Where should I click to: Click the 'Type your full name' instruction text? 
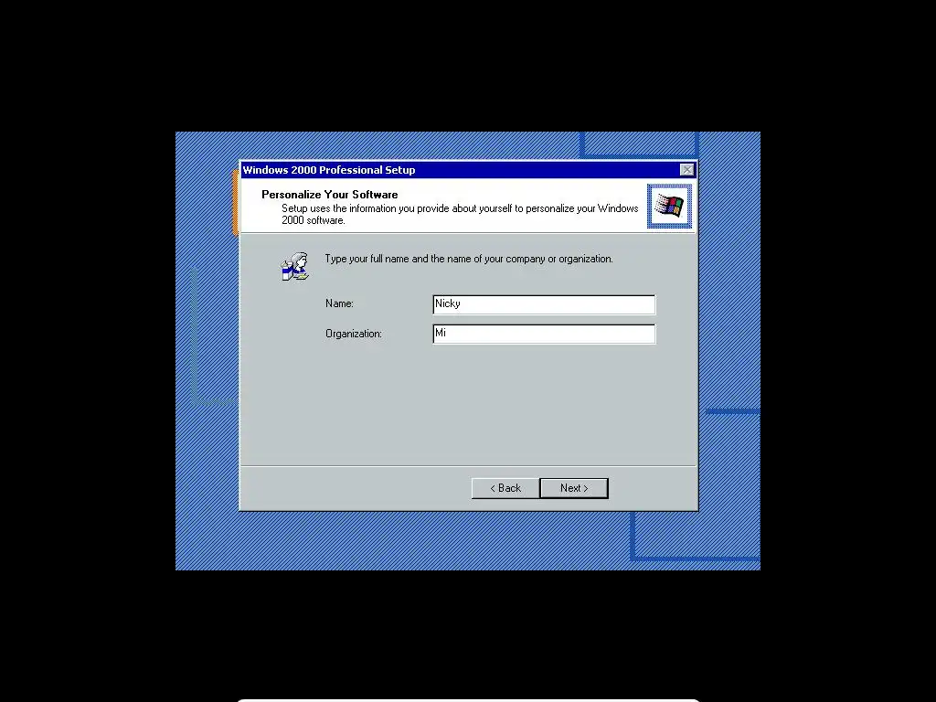469,259
